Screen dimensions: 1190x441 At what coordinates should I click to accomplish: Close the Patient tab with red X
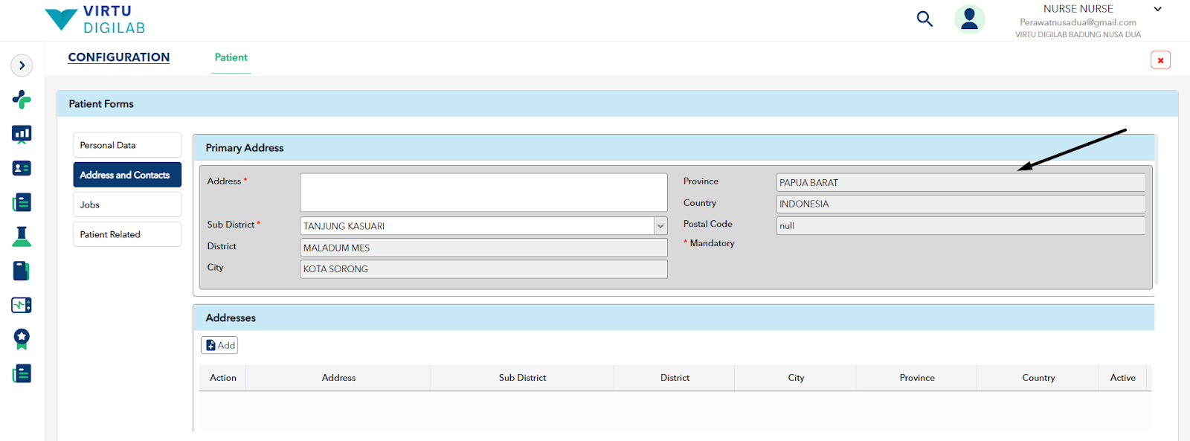coord(1160,60)
